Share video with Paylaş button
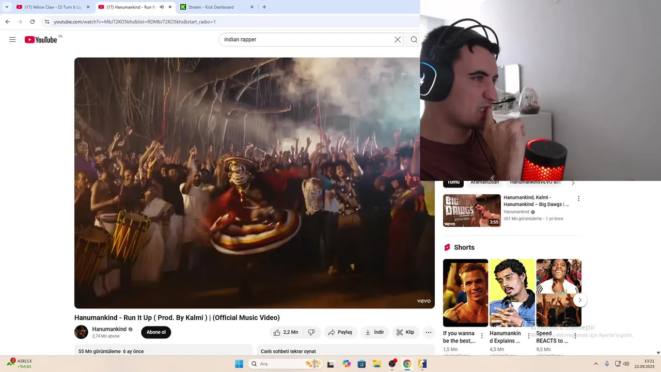 click(x=340, y=332)
